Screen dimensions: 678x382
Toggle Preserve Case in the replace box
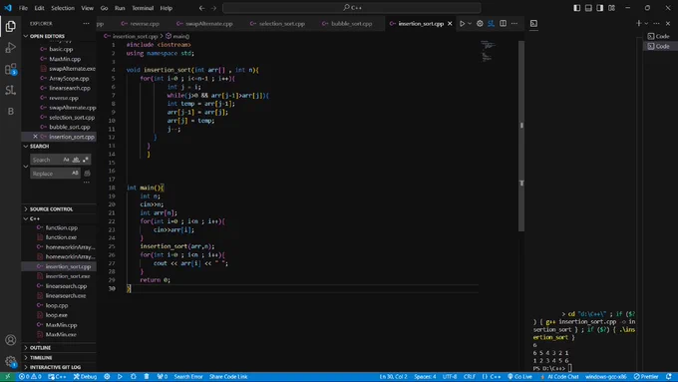tap(75, 173)
